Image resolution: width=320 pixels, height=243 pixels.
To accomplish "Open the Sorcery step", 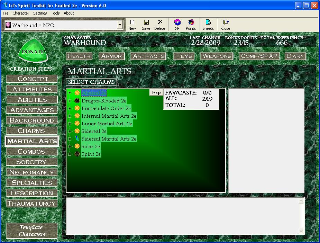I will coord(32,162).
